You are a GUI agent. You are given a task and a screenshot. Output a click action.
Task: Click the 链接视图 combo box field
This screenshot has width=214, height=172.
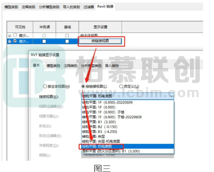128,96
